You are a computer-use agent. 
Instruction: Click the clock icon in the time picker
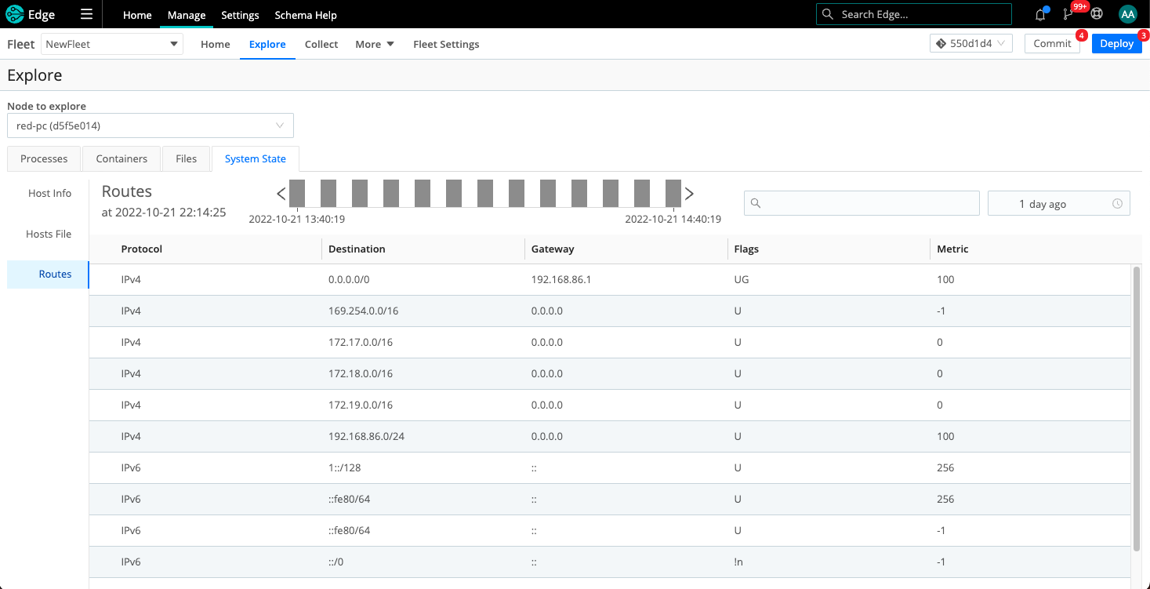(x=1116, y=203)
